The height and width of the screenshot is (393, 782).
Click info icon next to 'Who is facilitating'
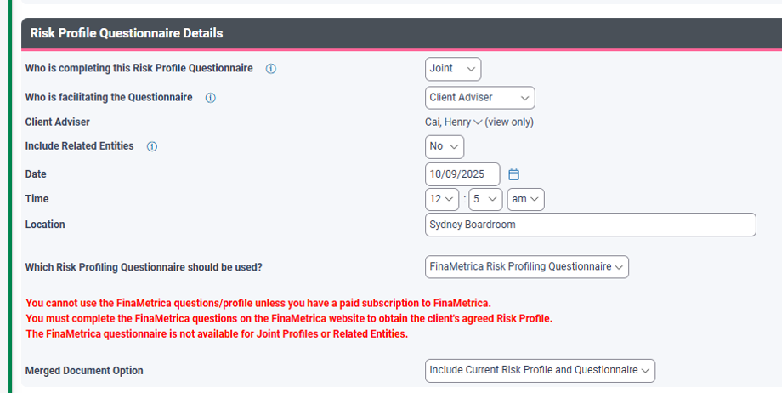pos(211,98)
